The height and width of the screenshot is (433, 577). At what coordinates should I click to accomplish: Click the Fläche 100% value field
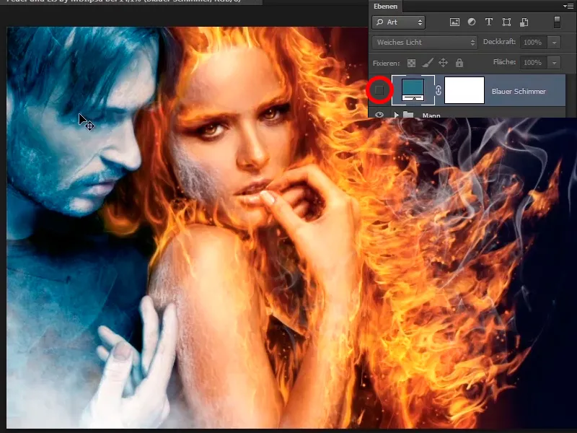[534, 63]
